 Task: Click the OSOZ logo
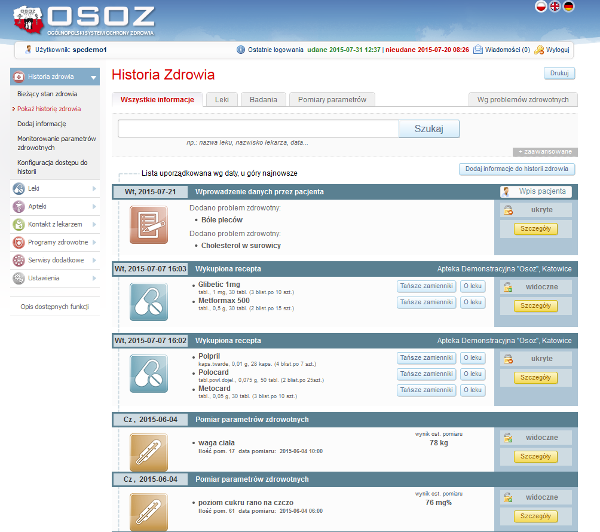click(84, 21)
